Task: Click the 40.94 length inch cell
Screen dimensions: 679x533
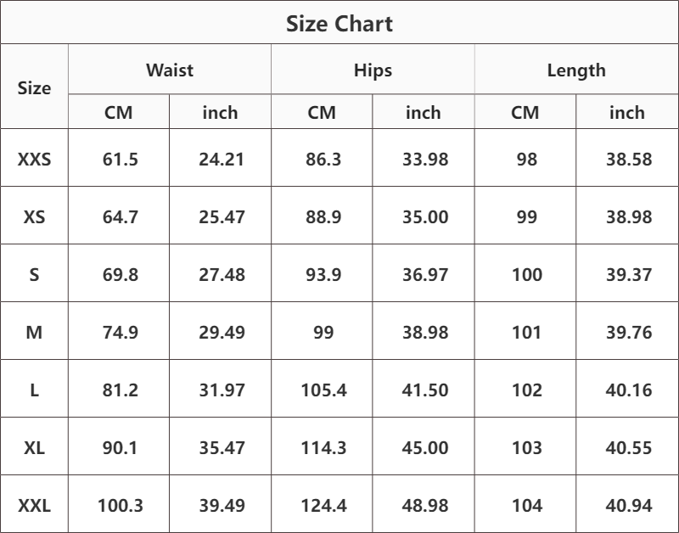Action: [629, 506]
